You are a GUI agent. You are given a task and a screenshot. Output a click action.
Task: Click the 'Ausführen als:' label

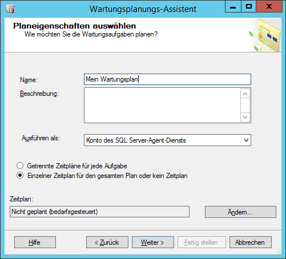click(x=41, y=138)
